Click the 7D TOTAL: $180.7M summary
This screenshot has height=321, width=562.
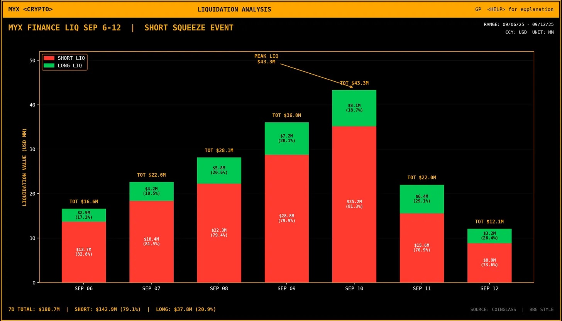pyautogui.click(x=34, y=309)
